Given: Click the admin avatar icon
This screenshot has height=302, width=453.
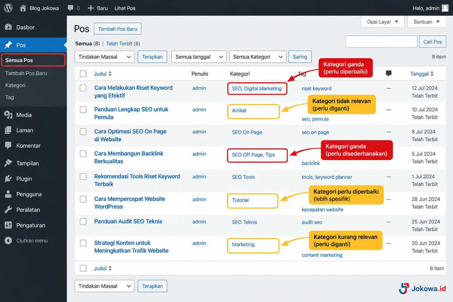Looking at the screenshot, I should coord(445,8).
